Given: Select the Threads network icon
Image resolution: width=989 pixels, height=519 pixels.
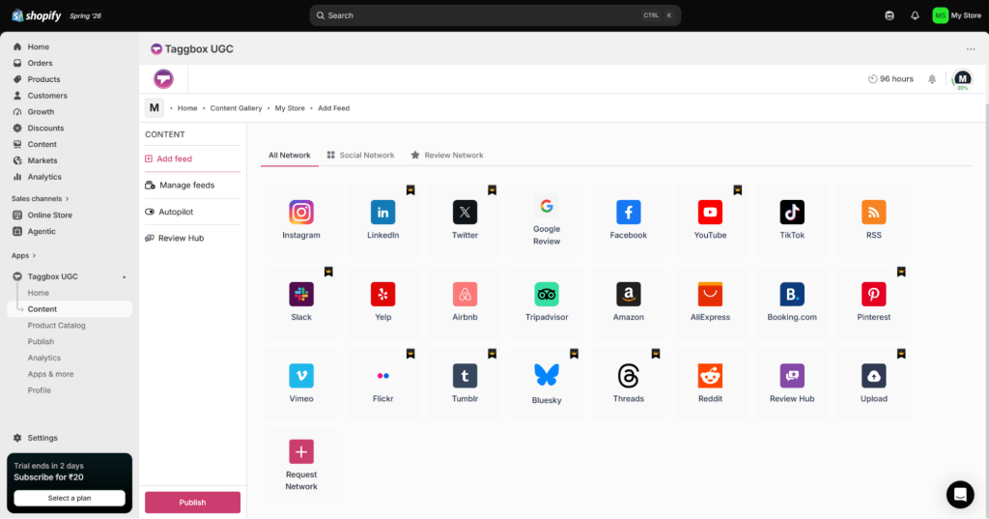Looking at the screenshot, I should tap(628, 376).
